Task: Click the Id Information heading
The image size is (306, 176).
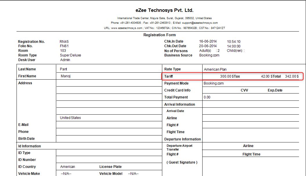Action: click(30, 146)
